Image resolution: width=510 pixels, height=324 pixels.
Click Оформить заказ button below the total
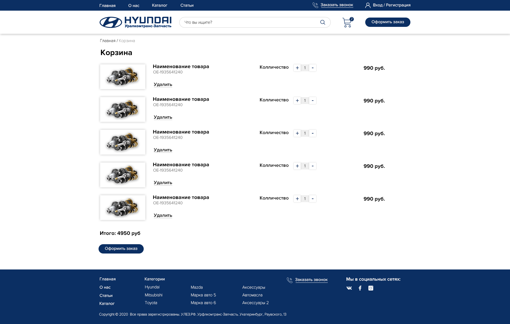click(121, 249)
